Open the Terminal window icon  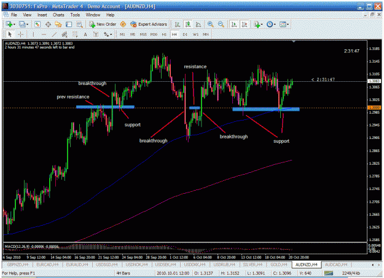coord(69,24)
